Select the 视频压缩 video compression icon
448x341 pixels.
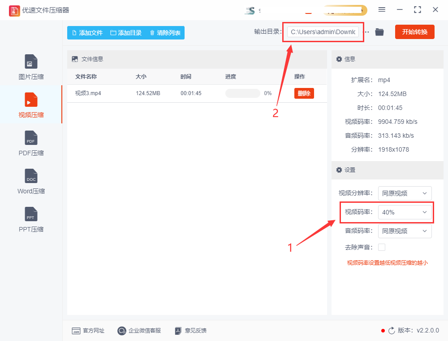click(31, 100)
